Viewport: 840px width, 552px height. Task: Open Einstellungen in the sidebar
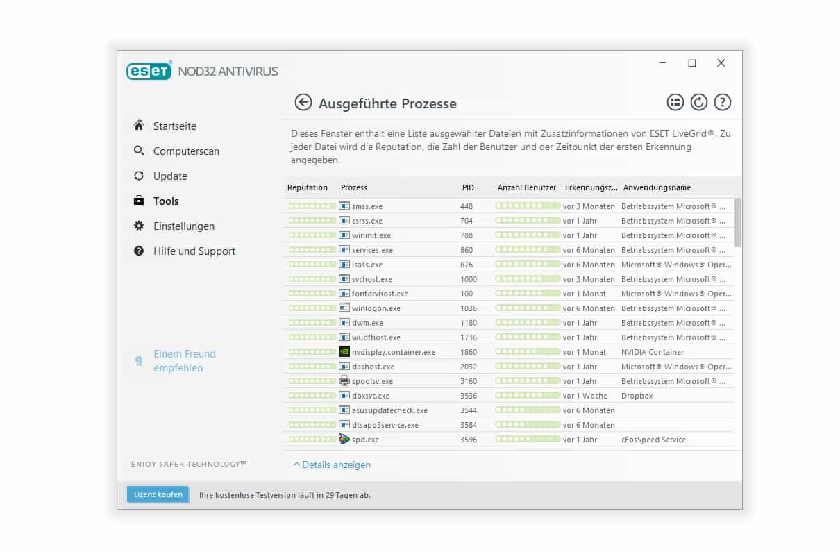tap(184, 226)
